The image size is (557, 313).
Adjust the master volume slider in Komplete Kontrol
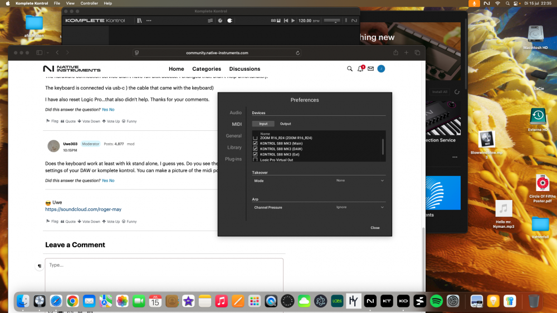click(x=332, y=21)
